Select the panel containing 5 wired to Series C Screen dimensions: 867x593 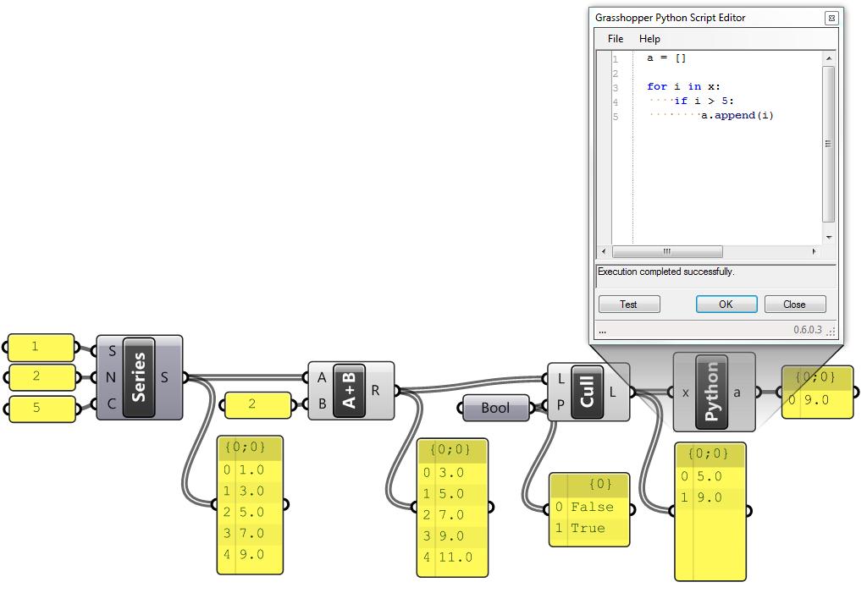pyautogui.click(x=42, y=409)
